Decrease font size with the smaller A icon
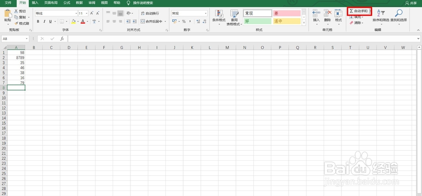Viewport: 422px width, 196px height. coord(98,13)
